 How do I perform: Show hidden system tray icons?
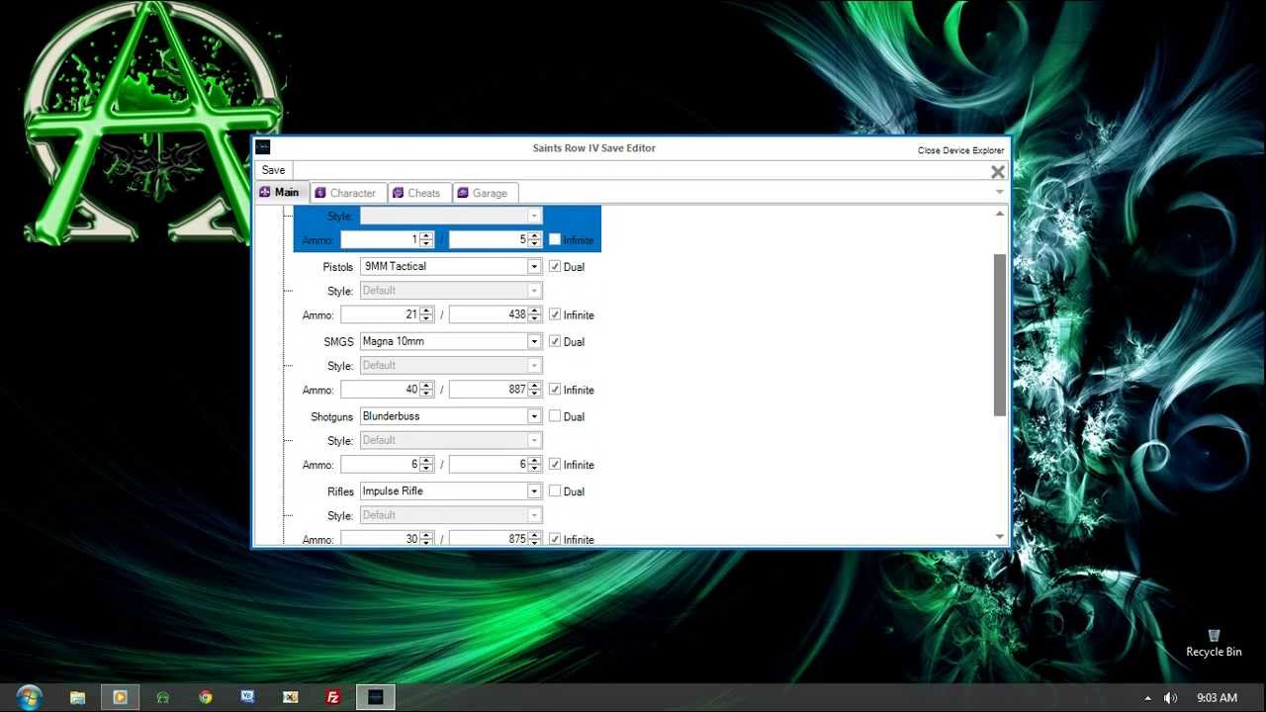[x=1147, y=697]
